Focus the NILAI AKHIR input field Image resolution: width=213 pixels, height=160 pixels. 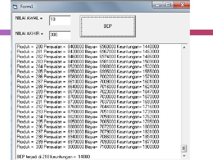click(x=60, y=35)
